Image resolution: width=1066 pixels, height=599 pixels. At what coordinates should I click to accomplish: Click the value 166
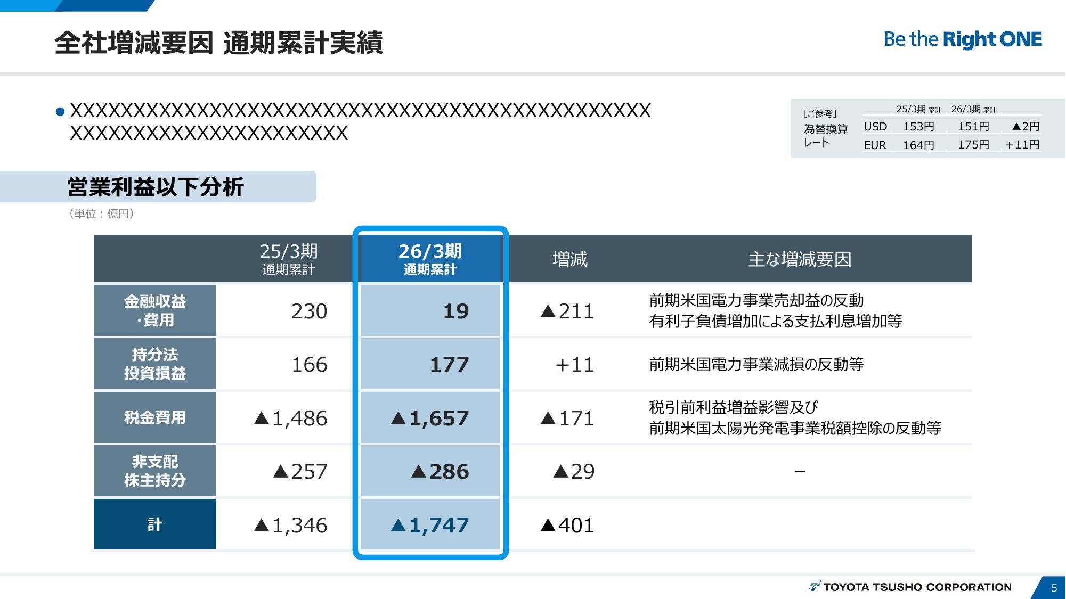click(309, 365)
